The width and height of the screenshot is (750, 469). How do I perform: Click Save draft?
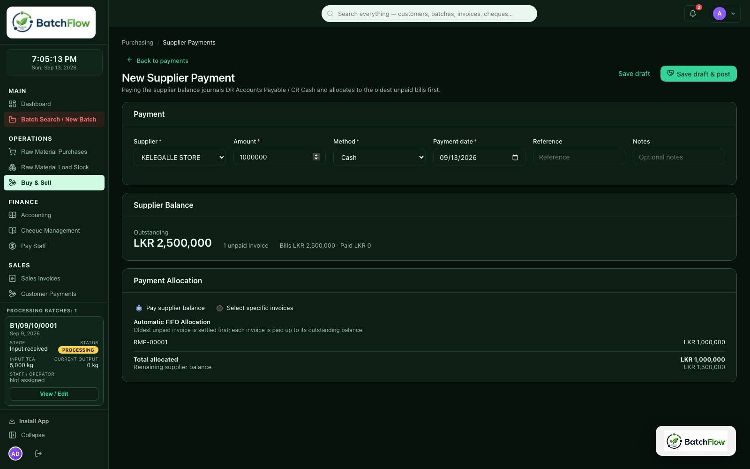634,74
